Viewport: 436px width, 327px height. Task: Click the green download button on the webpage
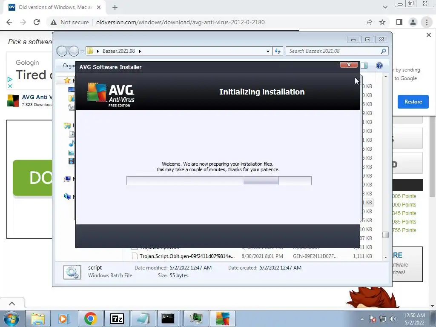click(32, 178)
